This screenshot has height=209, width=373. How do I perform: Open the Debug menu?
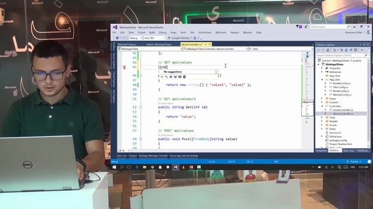(x=163, y=33)
